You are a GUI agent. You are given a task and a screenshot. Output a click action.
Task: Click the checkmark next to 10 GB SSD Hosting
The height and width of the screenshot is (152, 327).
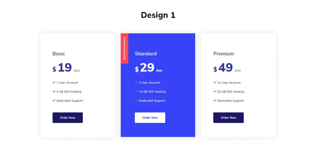136,91
